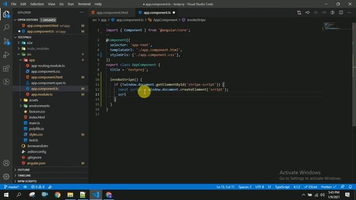
Task: Expand the Outline panel
Action: coord(51,170)
